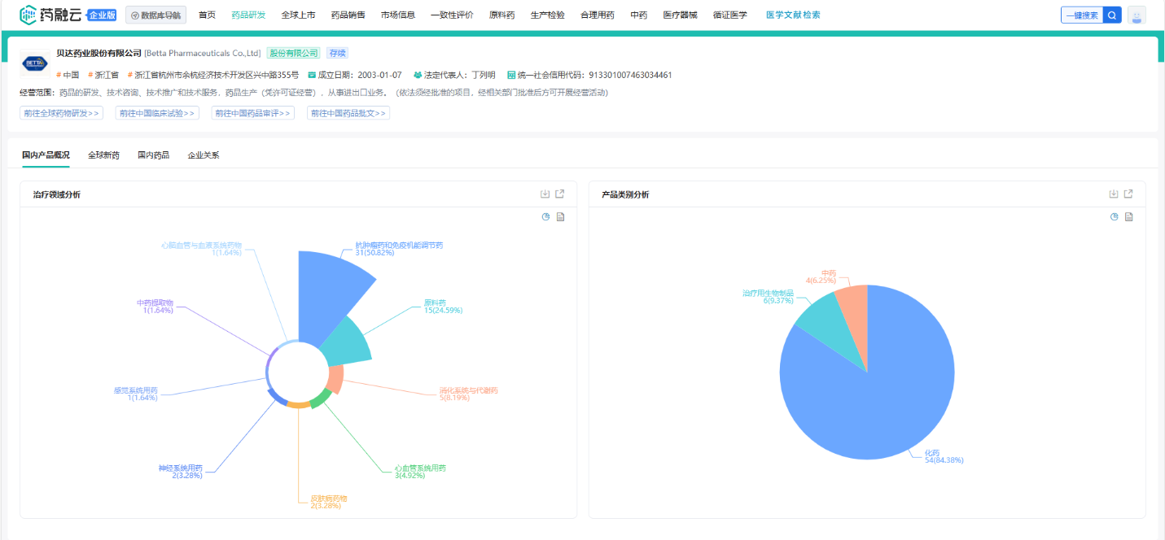Download the 产品类别分析 chart
Screen dimensions: 1165x540
pos(1113,194)
